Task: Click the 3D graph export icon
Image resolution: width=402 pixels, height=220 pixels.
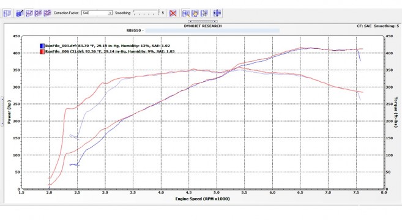Action: tap(20, 13)
